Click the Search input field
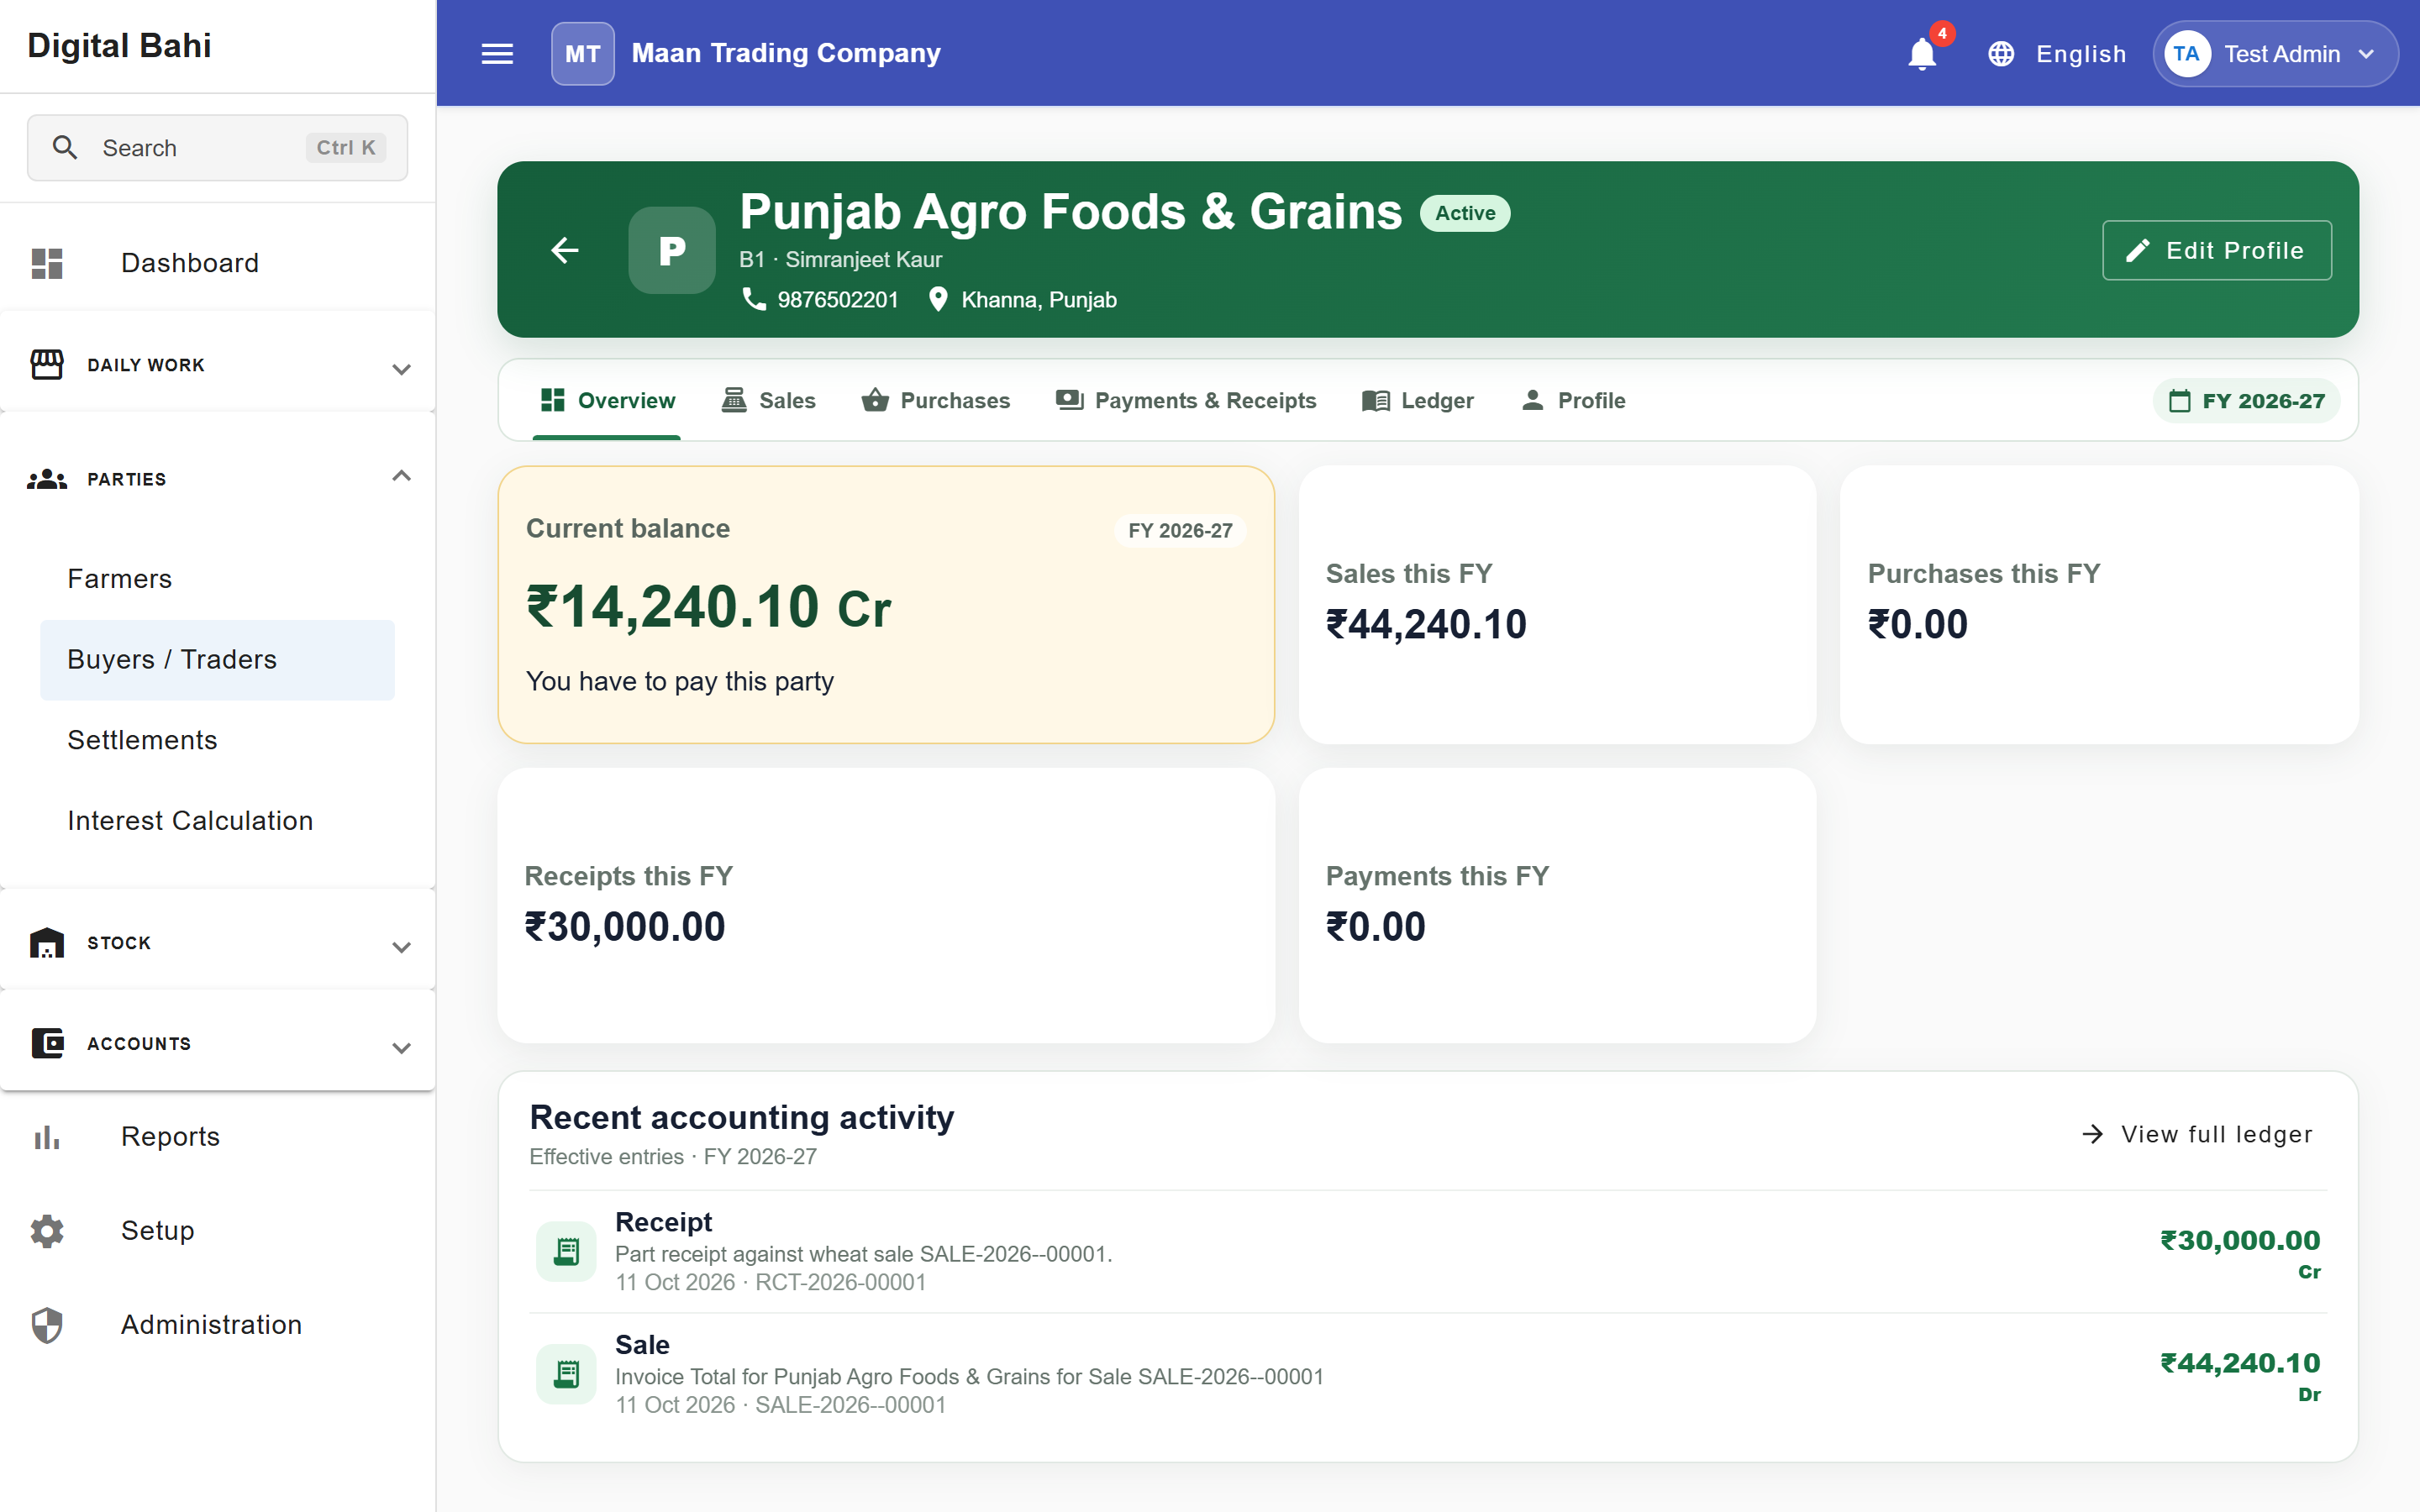The height and width of the screenshot is (1512, 2420). [x=217, y=148]
